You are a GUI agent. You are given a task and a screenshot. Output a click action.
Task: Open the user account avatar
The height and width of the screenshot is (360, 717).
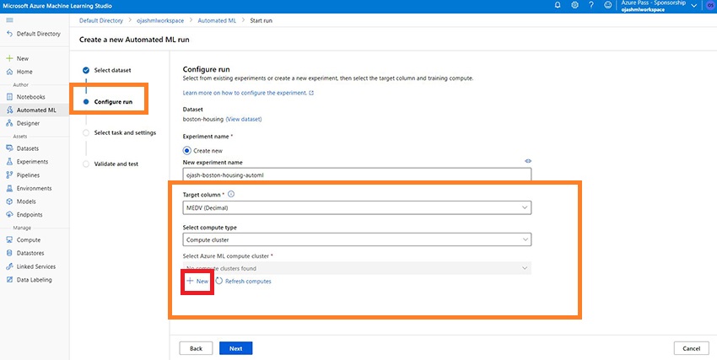(x=710, y=5)
